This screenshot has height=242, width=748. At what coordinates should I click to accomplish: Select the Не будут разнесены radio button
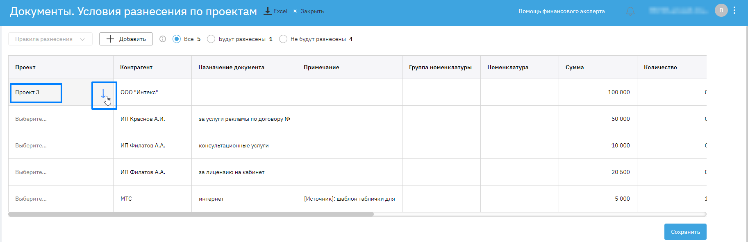283,39
